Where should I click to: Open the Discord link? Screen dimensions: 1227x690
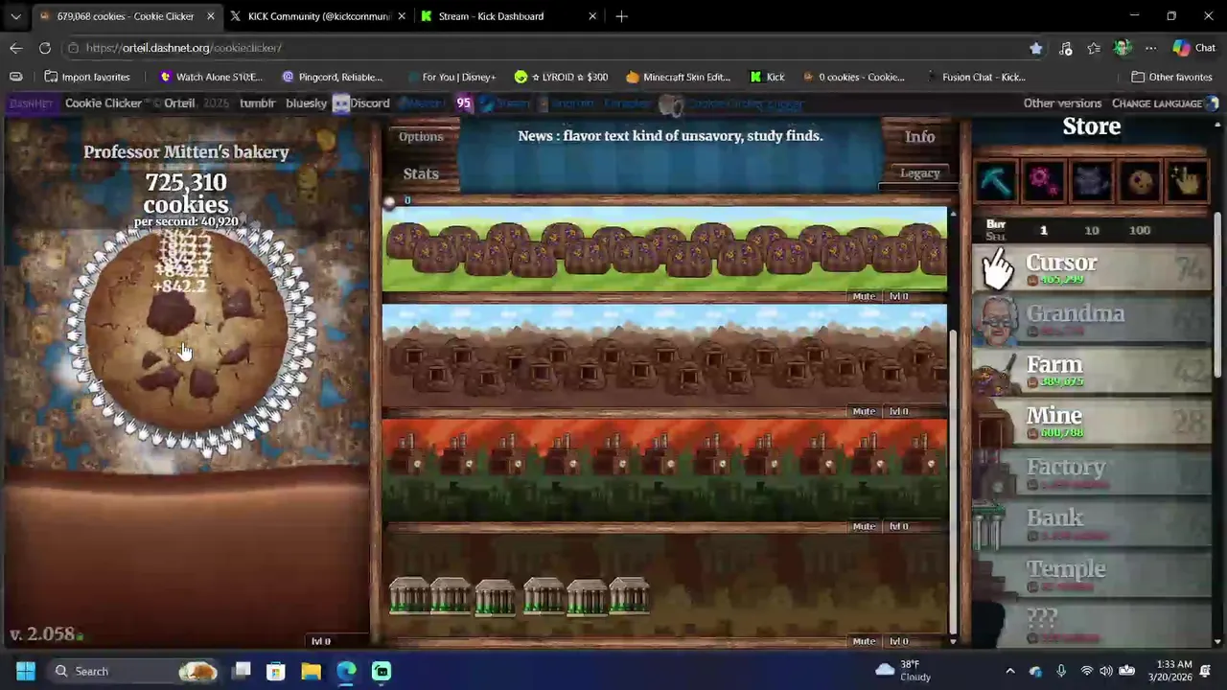(x=361, y=103)
